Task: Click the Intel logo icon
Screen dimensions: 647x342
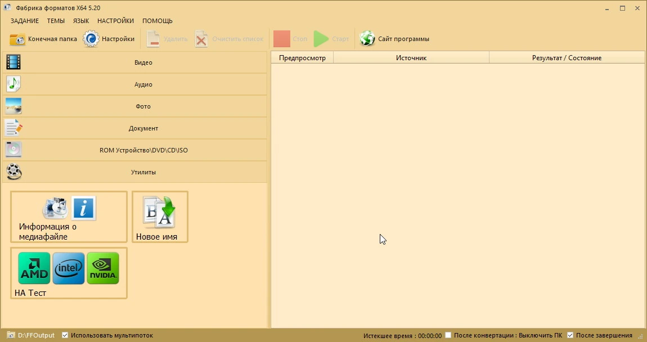Action: [x=69, y=268]
